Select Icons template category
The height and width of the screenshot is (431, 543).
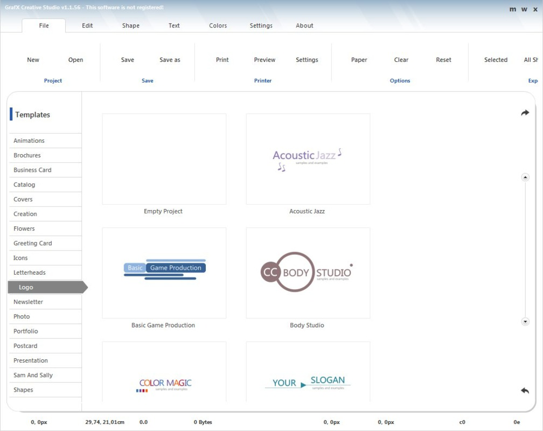45,258
